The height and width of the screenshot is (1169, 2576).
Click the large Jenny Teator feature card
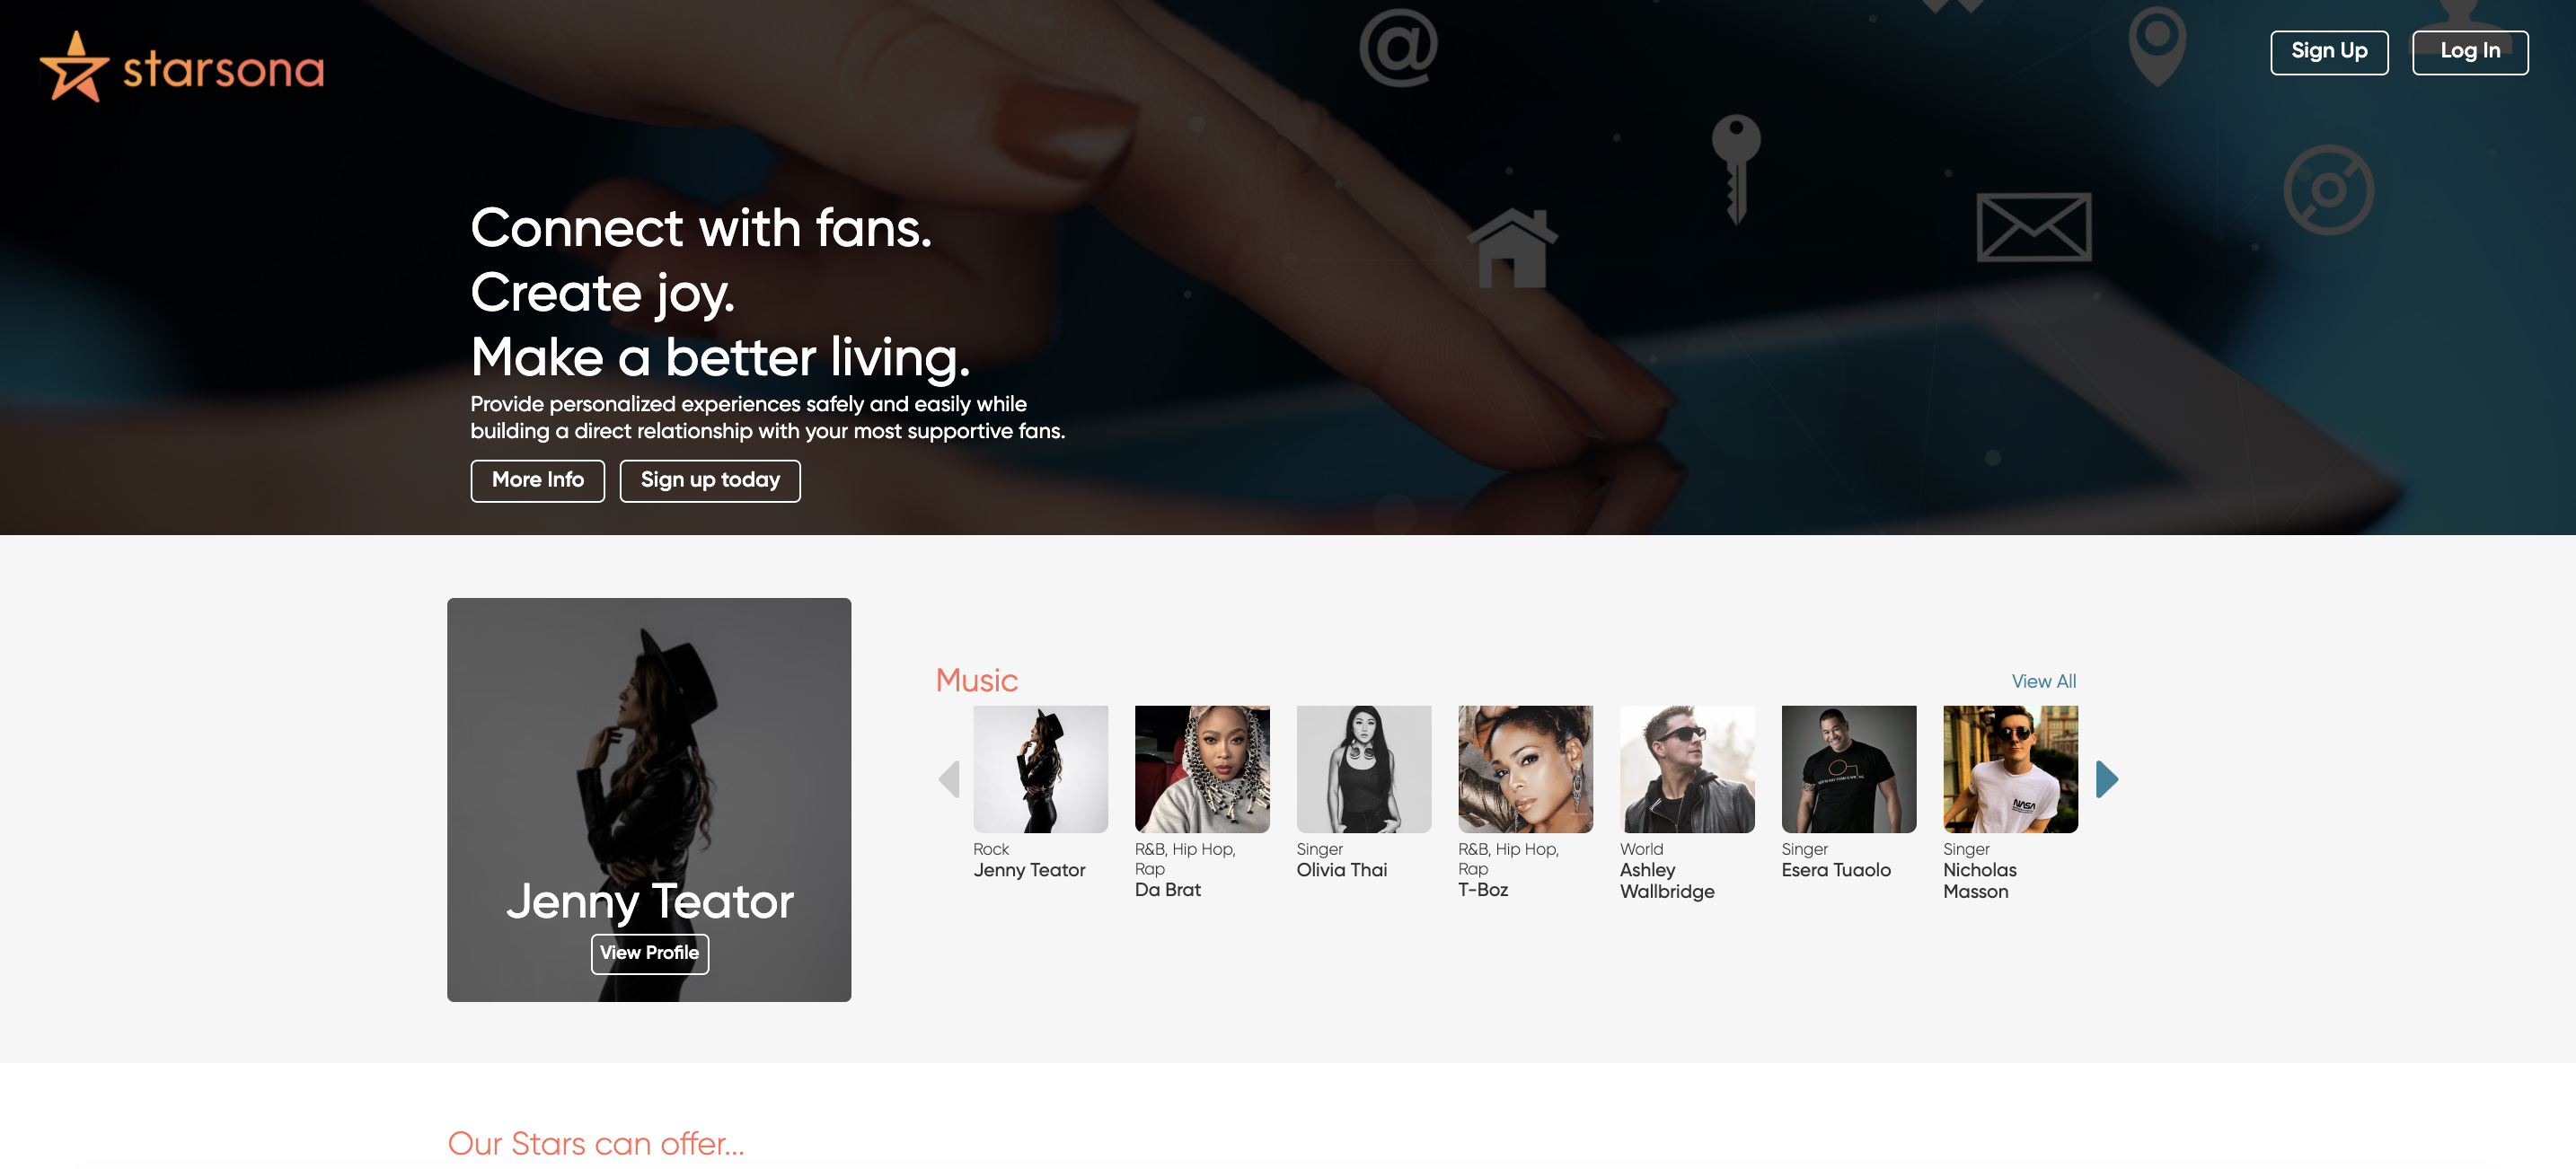pos(649,800)
